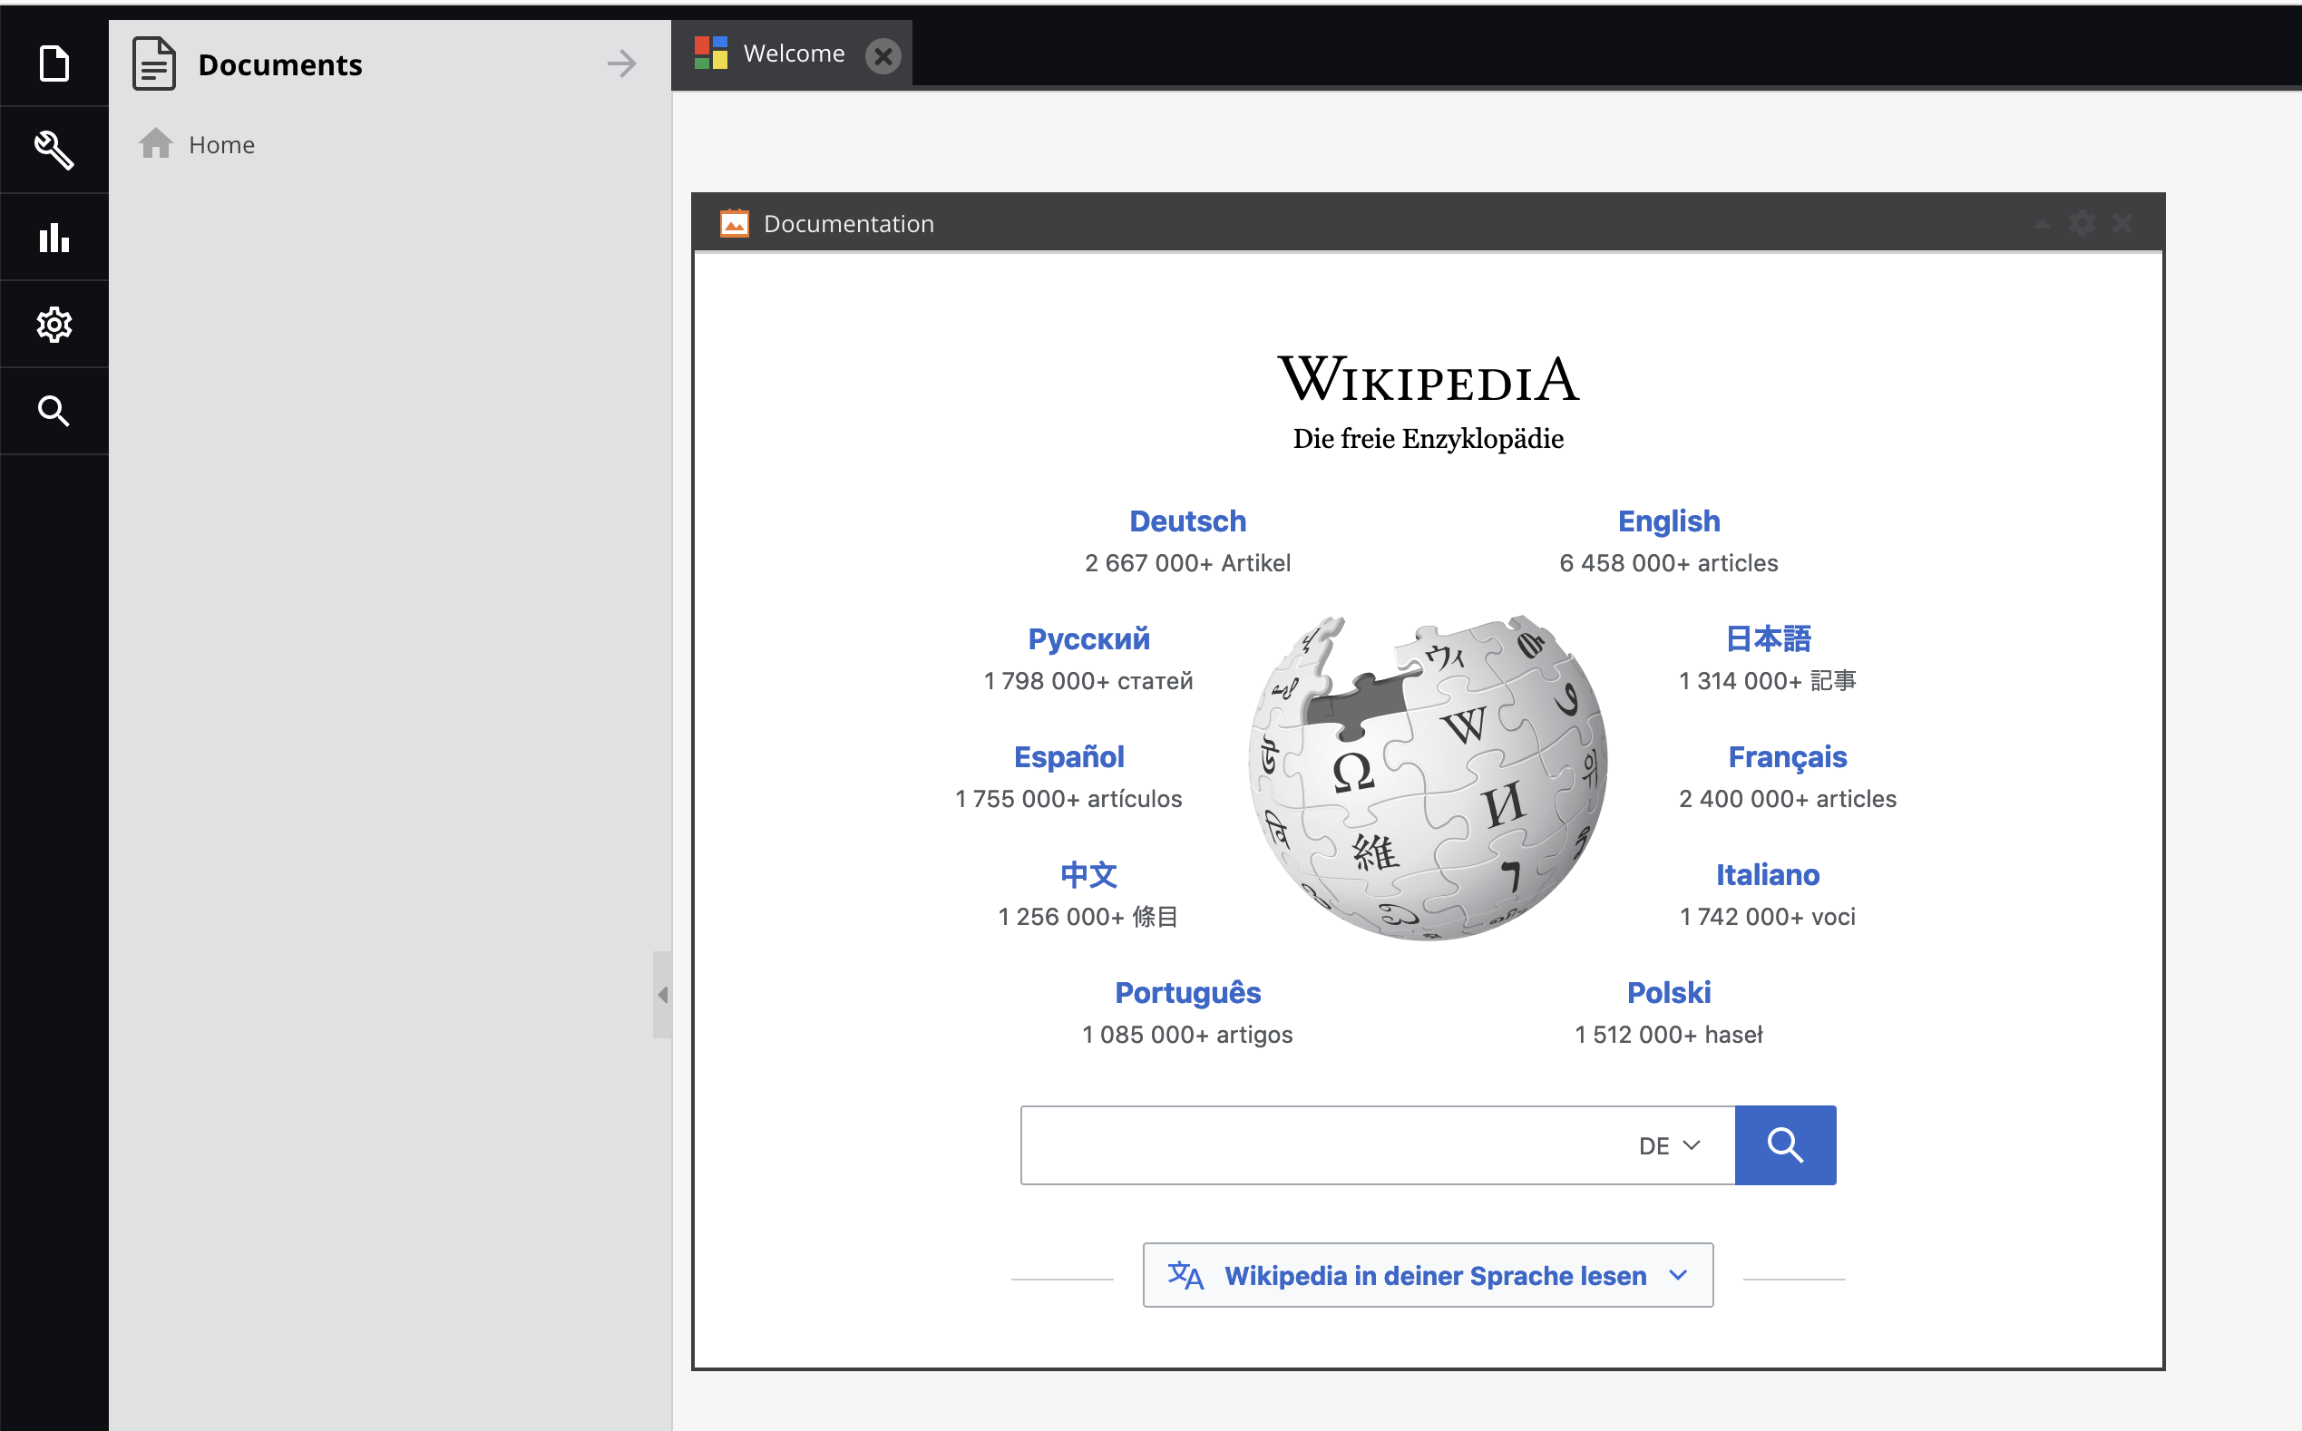Open the Documentation widget settings gear
The height and width of the screenshot is (1431, 2302).
coord(2083,222)
